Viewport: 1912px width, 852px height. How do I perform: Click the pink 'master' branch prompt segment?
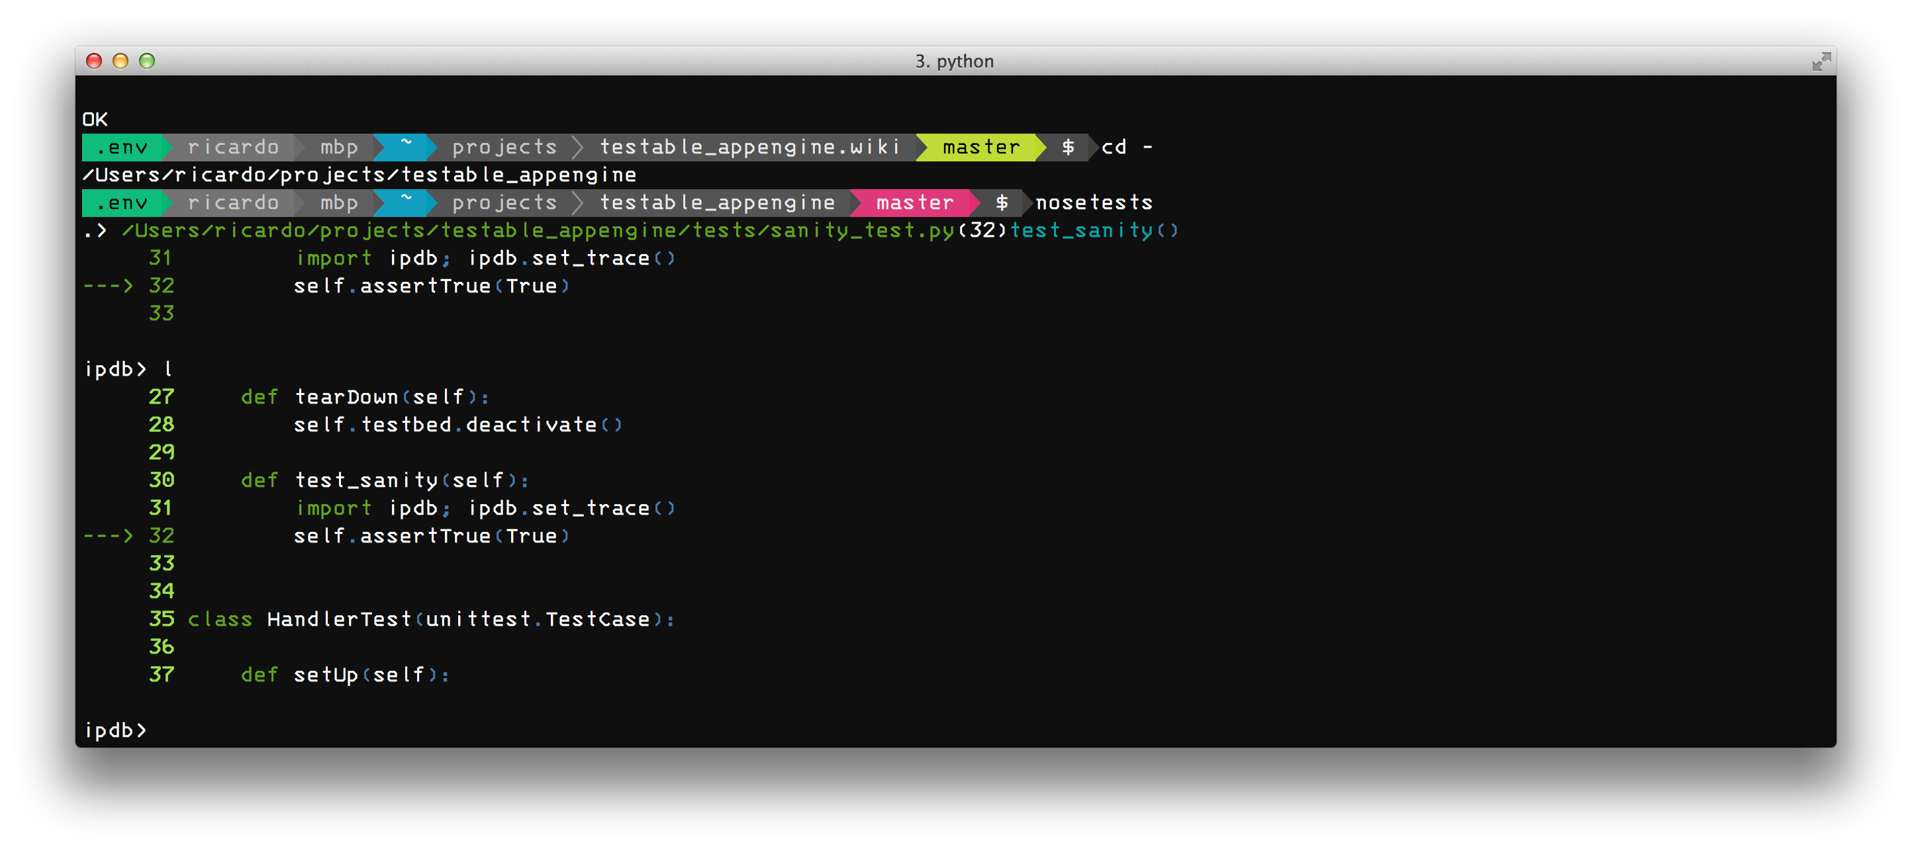pyautogui.click(x=914, y=202)
